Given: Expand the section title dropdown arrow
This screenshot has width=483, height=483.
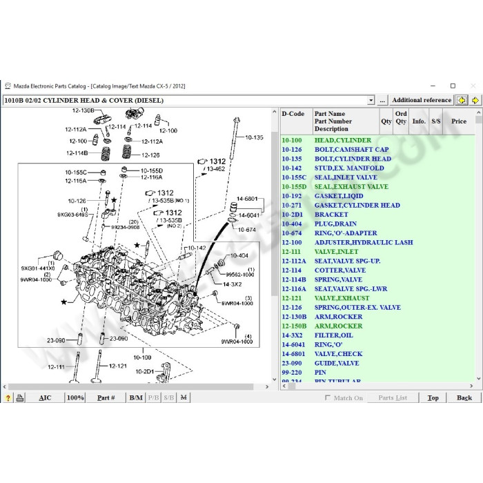Looking at the screenshot, I should 371,101.
